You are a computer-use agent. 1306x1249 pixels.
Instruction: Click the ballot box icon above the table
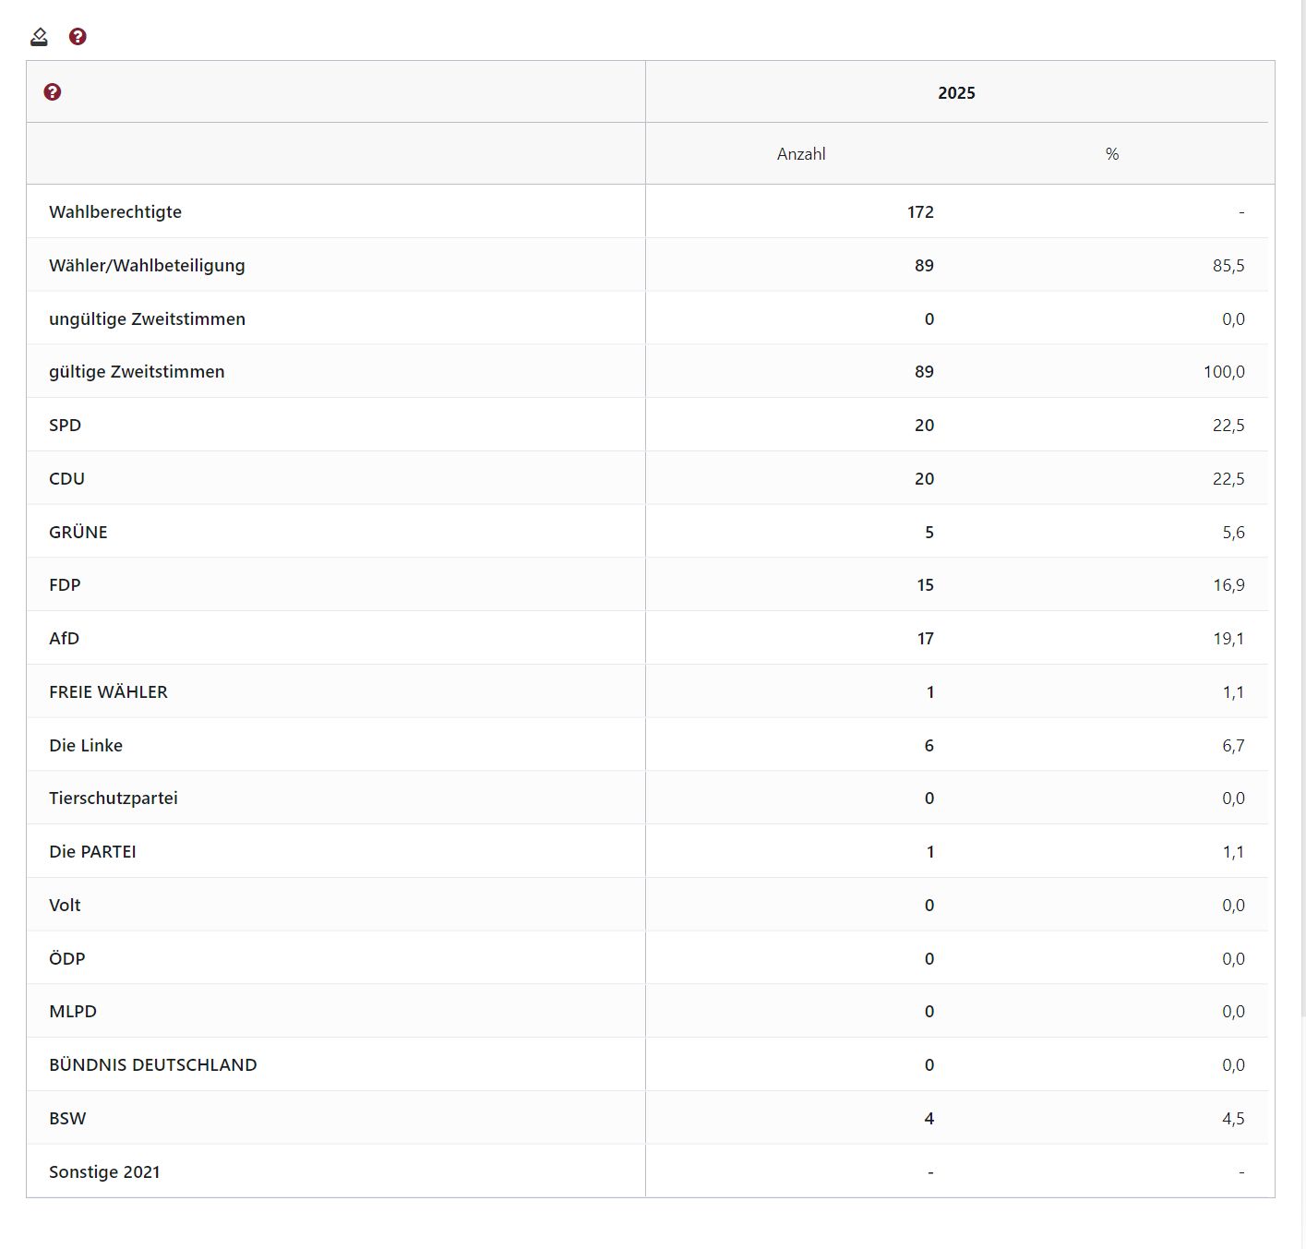(x=38, y=37)
